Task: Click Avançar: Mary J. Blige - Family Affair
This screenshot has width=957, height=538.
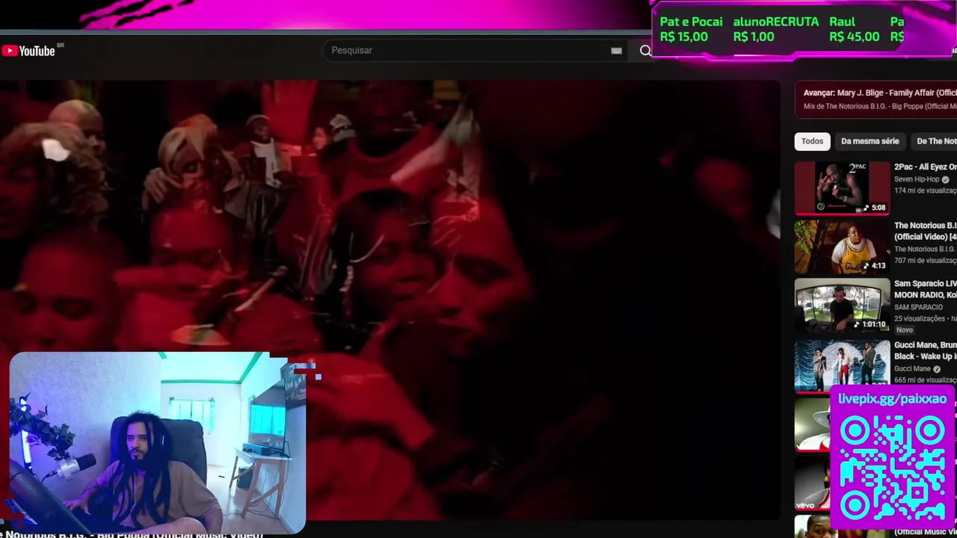Action: pos(880,93)
